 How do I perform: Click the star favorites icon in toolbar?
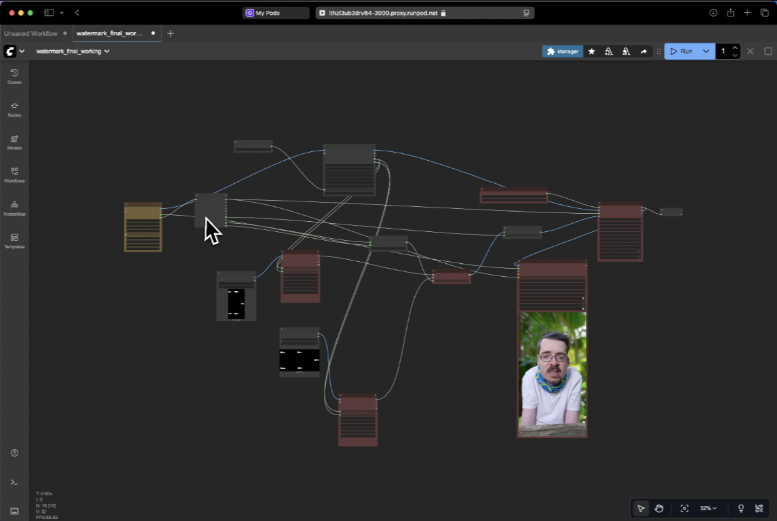coord(592,51)
